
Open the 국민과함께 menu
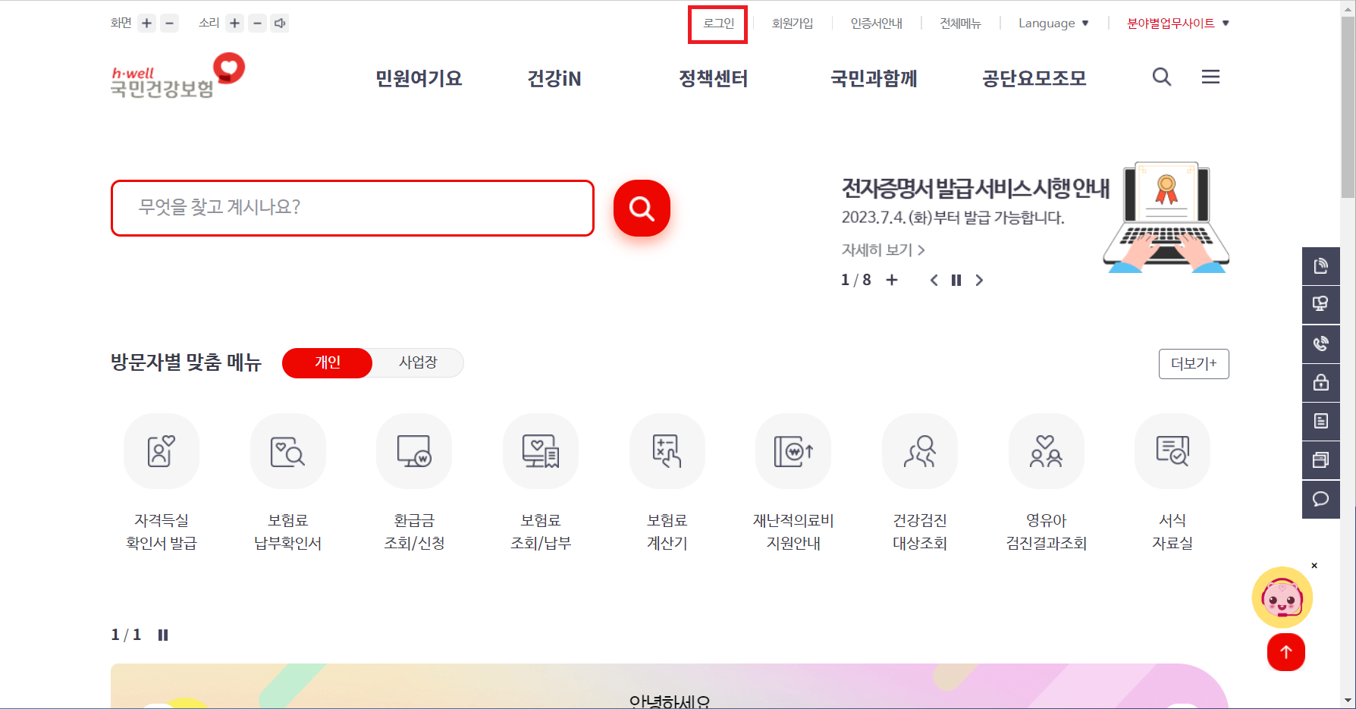(874, 78)
